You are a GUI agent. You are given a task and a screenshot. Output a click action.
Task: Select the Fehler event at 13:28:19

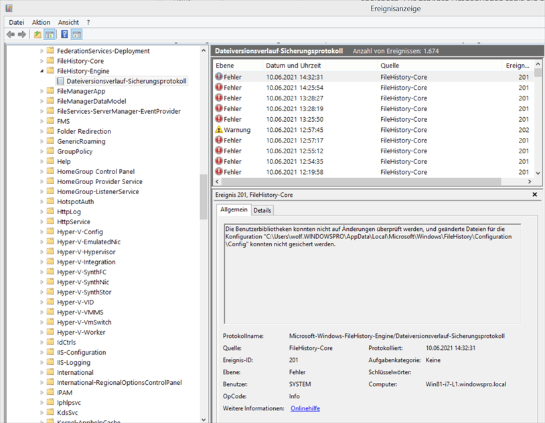(373, 108)
